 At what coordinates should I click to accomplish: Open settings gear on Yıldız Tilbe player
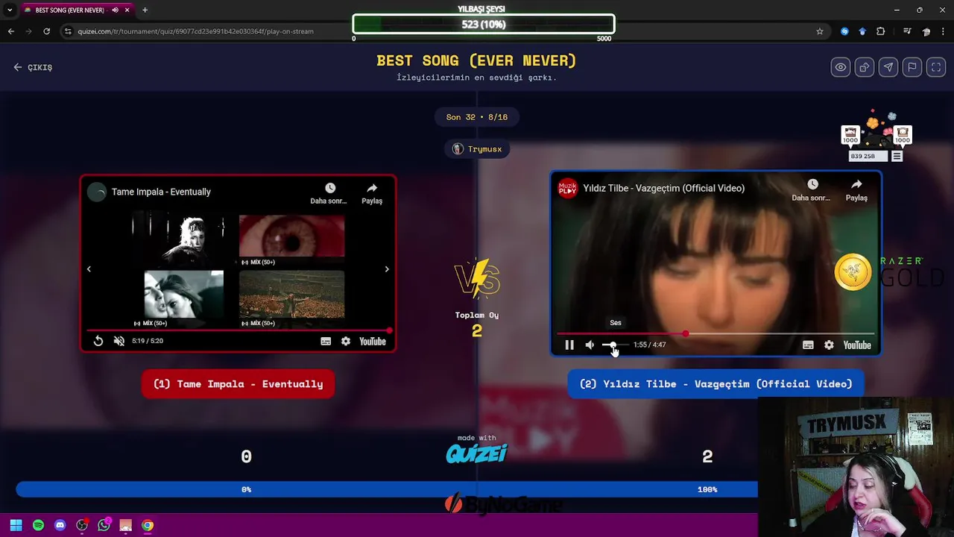829,345
